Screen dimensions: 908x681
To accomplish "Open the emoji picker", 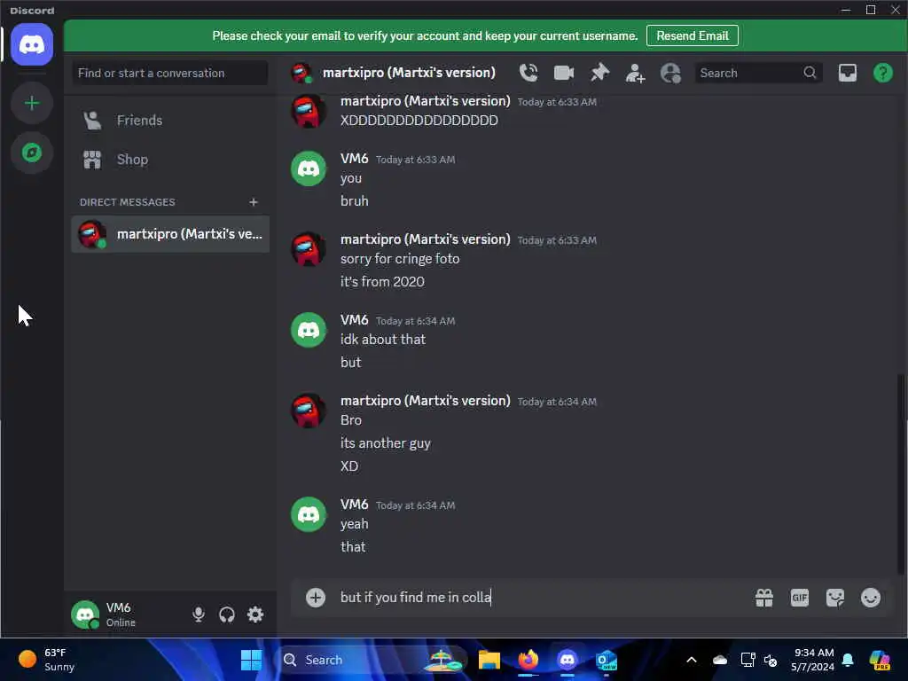I will (x=871, y=597).
